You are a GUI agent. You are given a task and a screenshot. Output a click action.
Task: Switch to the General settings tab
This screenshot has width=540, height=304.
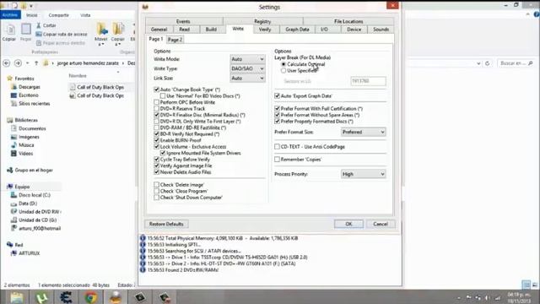(x=159, y=30)
